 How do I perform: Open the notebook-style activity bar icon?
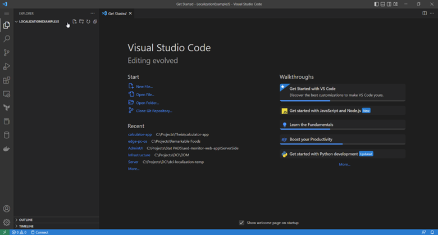[x=6, y=121]
